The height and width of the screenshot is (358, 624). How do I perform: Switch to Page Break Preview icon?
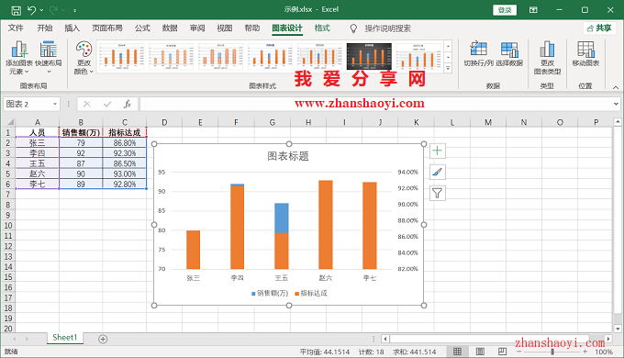[502, 352]
